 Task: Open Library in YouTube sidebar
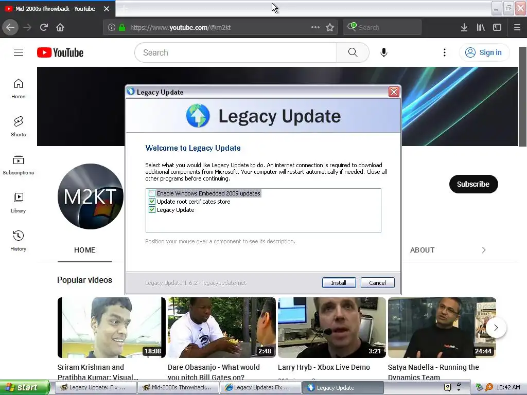(18, 203)
